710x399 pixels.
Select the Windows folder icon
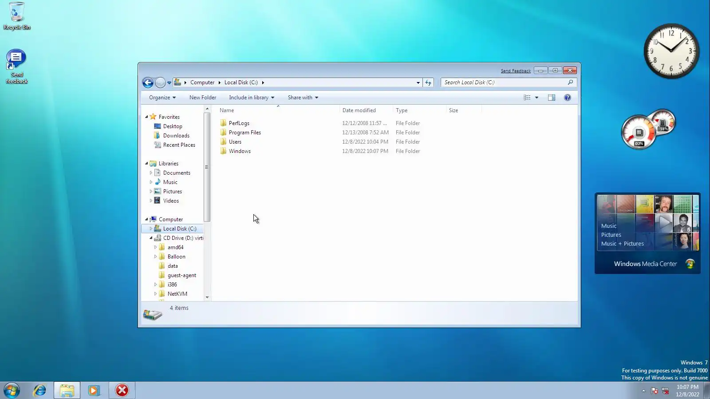pos(223,151)
